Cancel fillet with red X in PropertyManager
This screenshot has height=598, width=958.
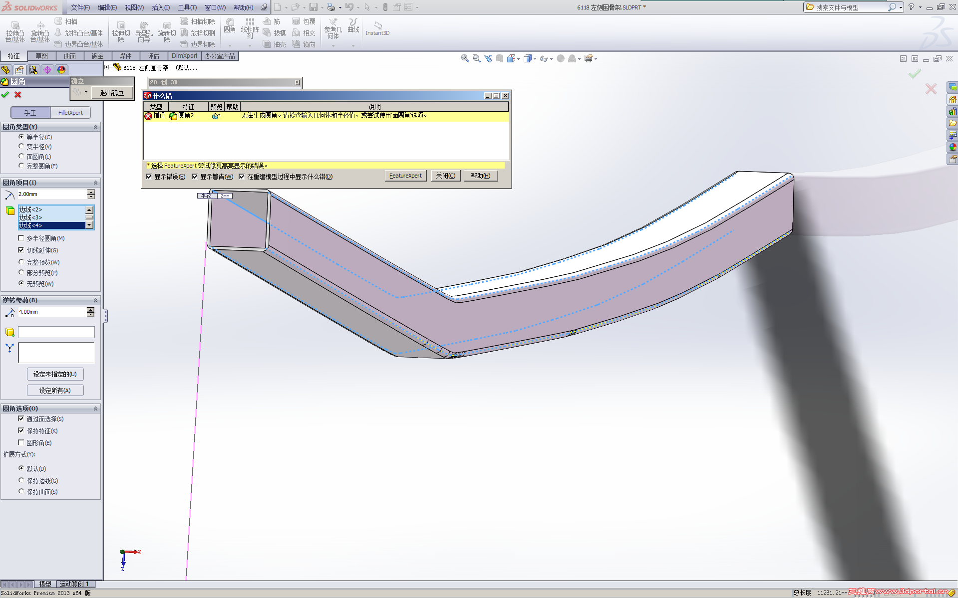[18, 94]
